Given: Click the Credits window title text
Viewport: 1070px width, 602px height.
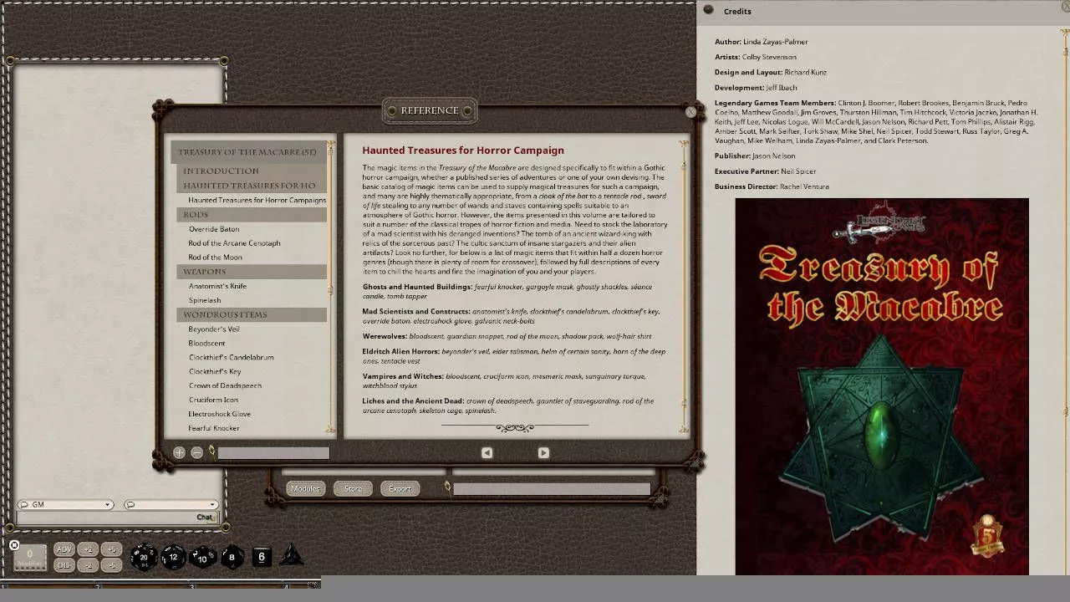Looking at the screenshot, I should tap(737, 11).
